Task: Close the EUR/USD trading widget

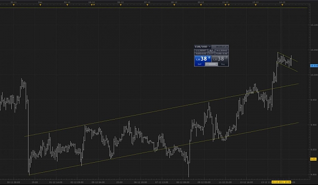Action: tap(227, 47)
